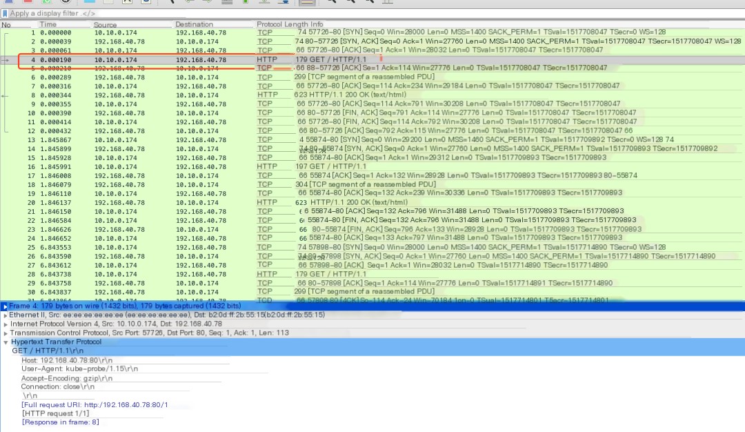Sort by the Info column header
Viewport: 745px width, 432px height.
pos(317,24)
